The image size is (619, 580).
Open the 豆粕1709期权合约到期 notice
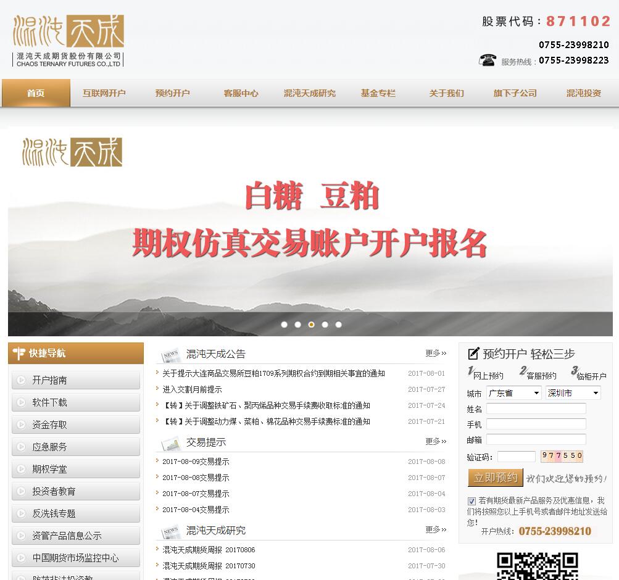[273, 373]
